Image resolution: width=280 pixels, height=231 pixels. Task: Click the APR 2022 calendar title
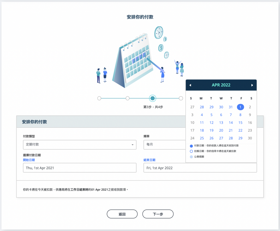[221, 85]
